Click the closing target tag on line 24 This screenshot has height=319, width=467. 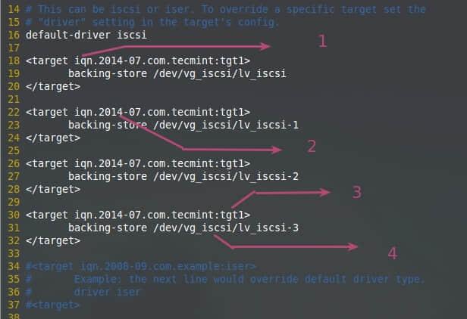(53, 138)
